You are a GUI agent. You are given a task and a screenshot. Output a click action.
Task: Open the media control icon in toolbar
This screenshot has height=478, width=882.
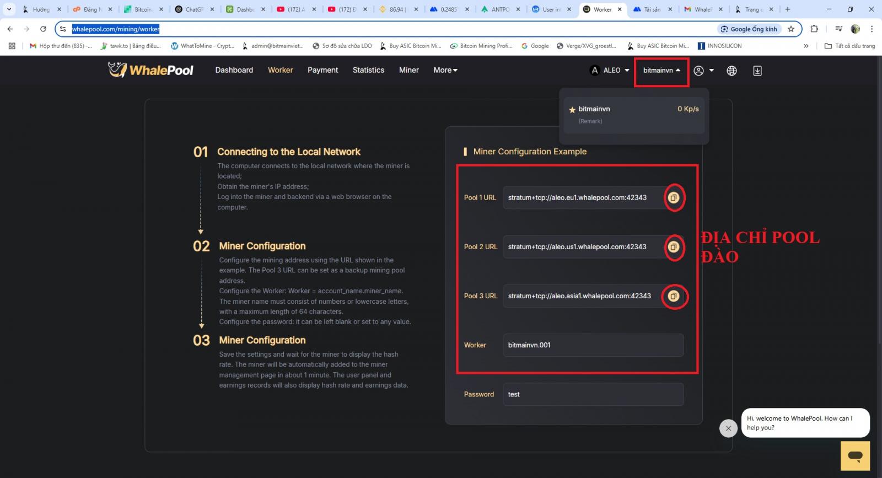tap(838, 29)
